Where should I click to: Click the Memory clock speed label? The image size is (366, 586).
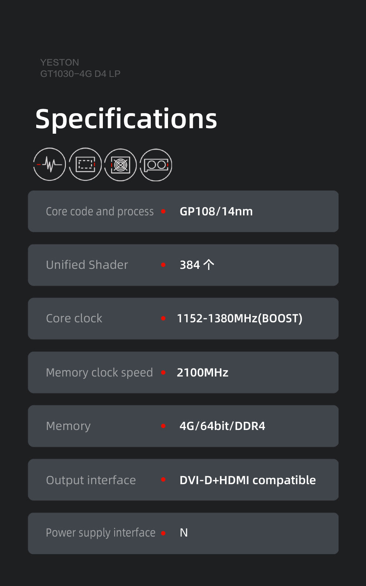click(x=99, y=372)
